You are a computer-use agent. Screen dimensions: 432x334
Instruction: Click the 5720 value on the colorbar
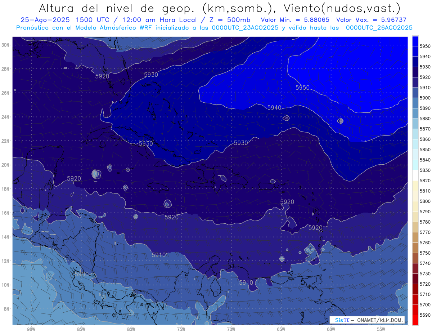[425, 284]
